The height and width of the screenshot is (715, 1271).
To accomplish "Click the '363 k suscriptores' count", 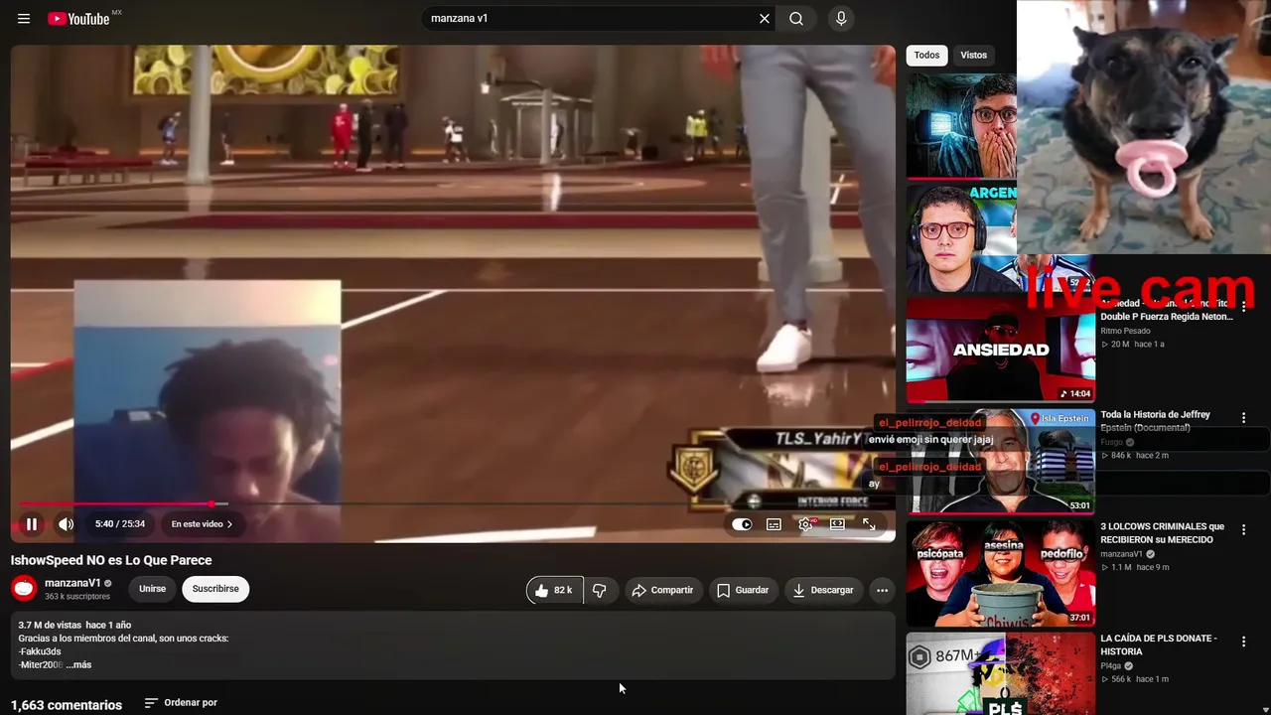I will pos(77,597).
